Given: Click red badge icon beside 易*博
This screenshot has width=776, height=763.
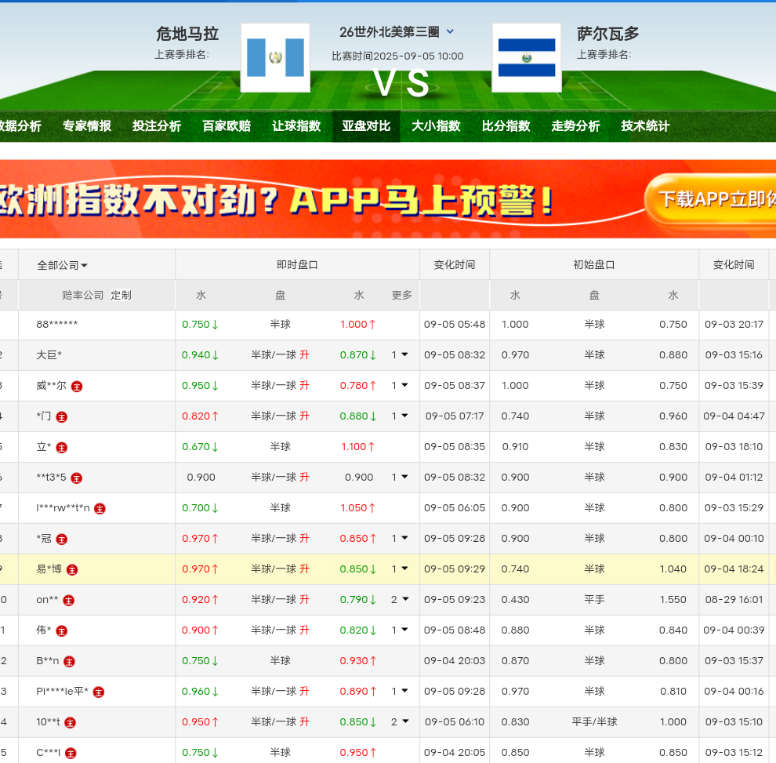Looking at the screenshot, I should [72, 569].
